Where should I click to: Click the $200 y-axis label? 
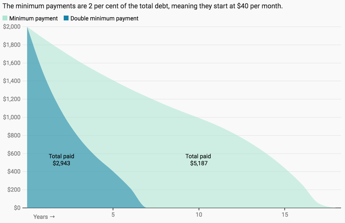(14, 190)
